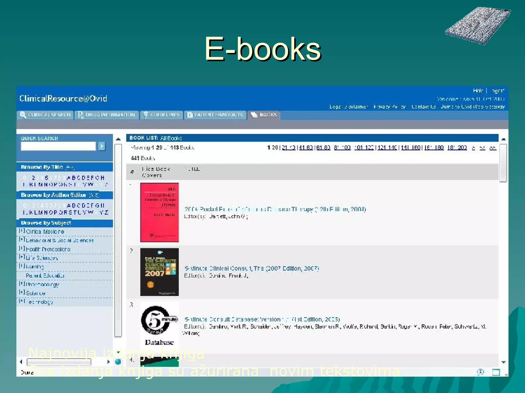
Task: Click the book list scroll-down arrow
Action: click(x=503, y=362)
